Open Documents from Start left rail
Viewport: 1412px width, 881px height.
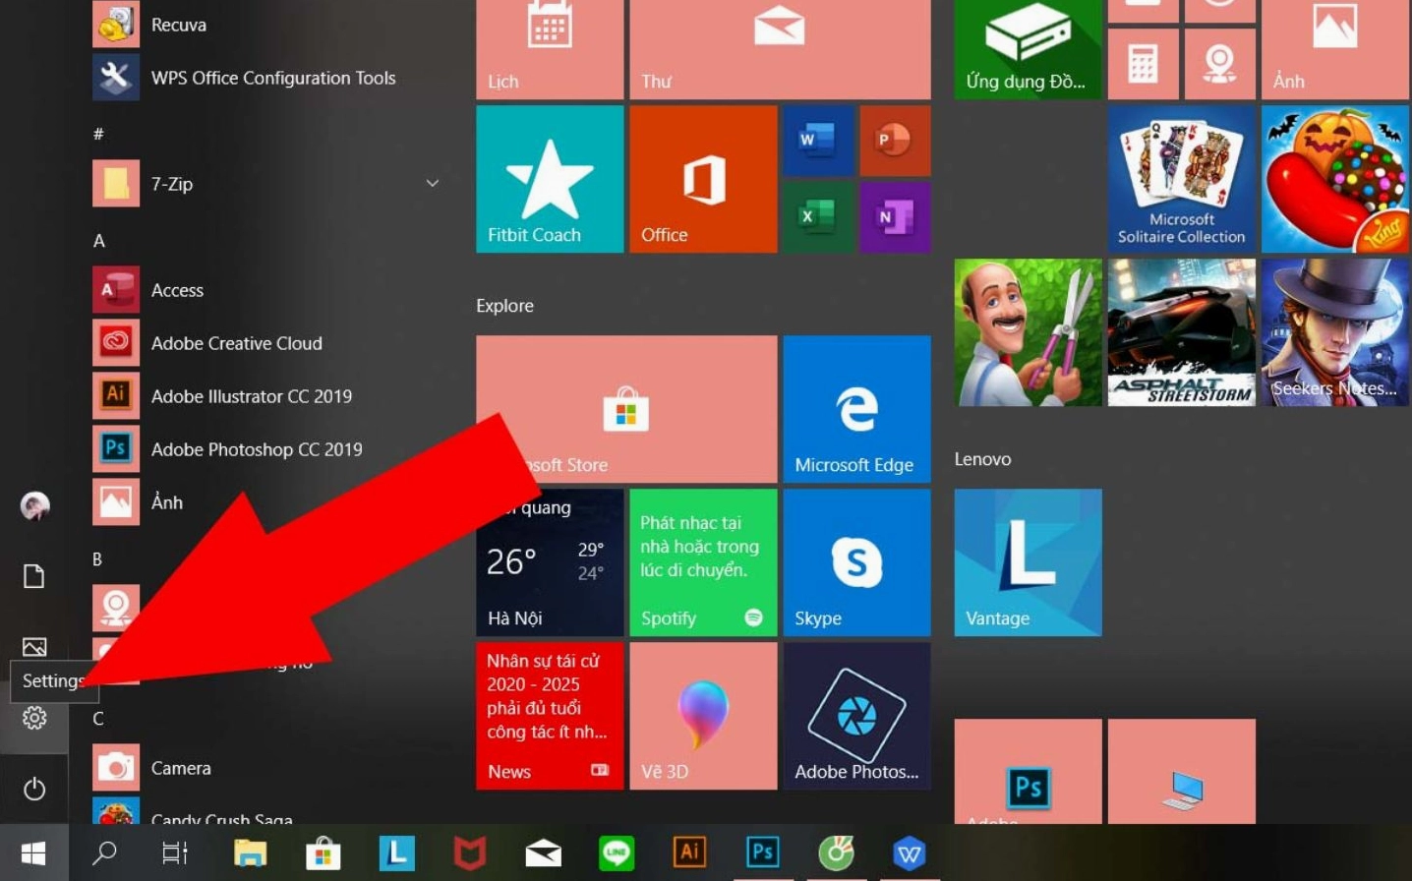pyautogui.click(x=34, y=576)
